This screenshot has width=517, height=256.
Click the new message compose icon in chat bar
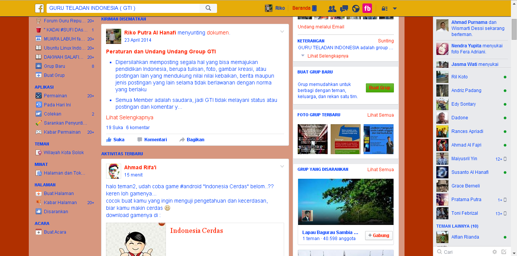[x=504, y=251]
